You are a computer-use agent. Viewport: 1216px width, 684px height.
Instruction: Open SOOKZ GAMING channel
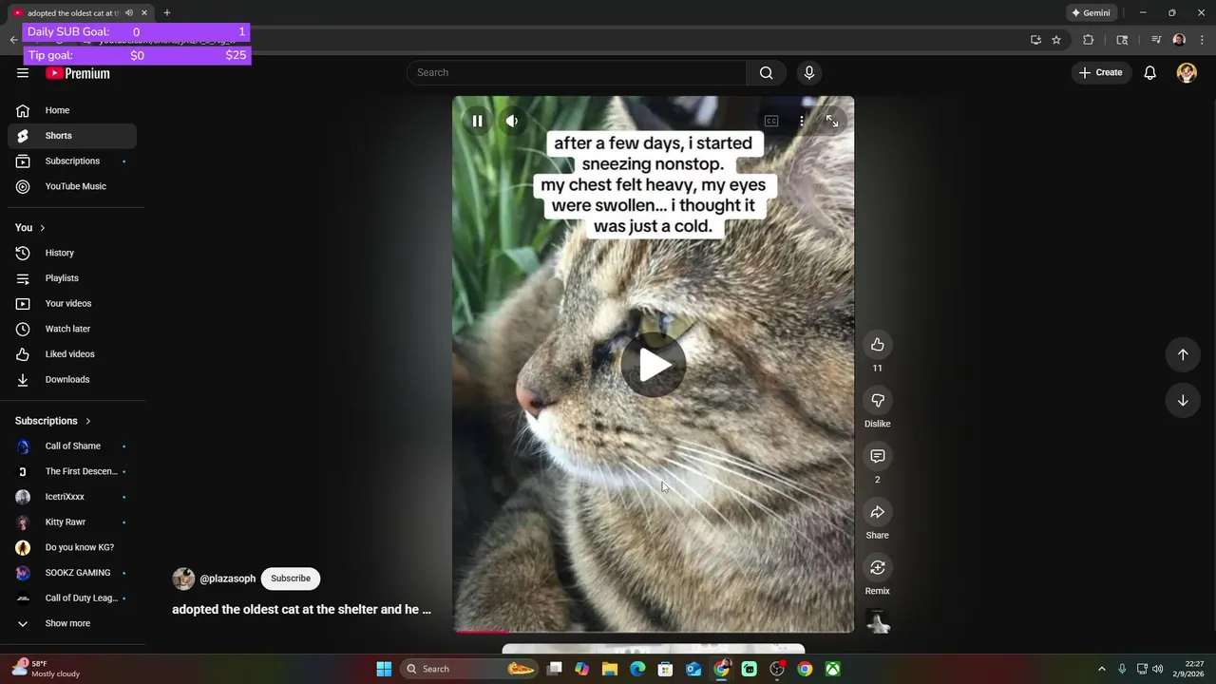72,573
